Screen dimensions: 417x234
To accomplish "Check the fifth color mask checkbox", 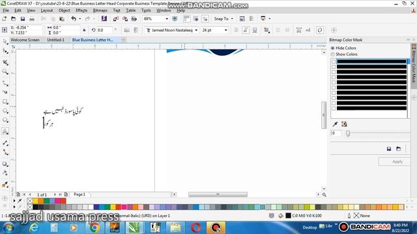I will click(334, 83).
